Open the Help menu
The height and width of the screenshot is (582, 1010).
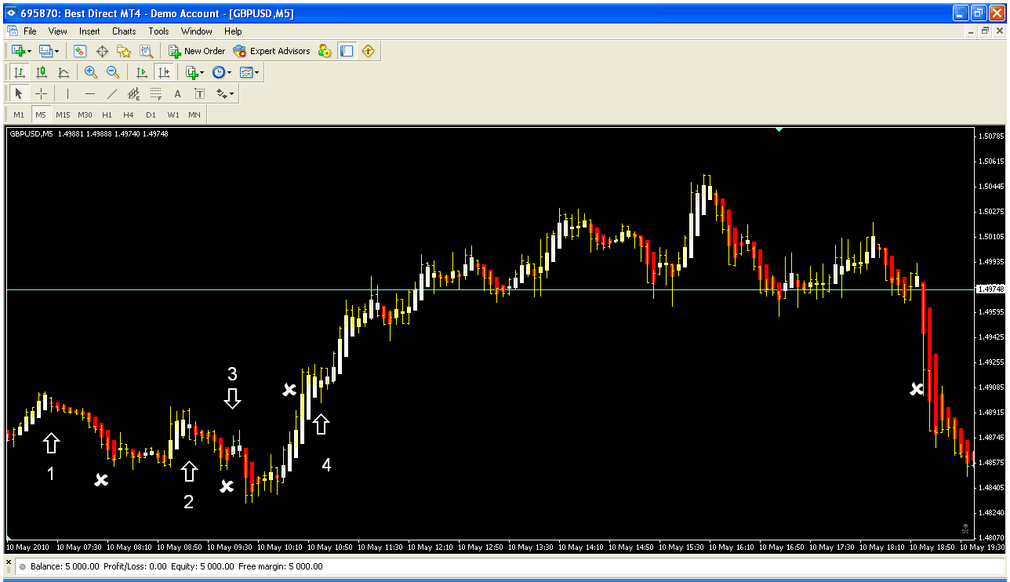233,31
